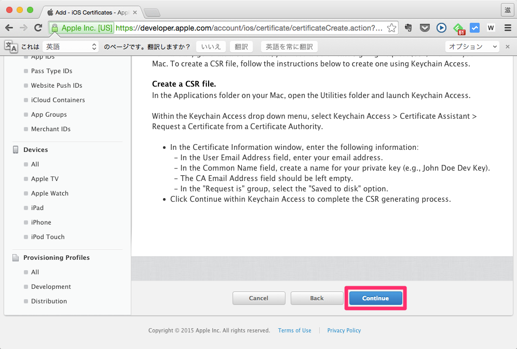Bookmark this page with the star icon
Viewport: 517px width, 349px height.
391,28
